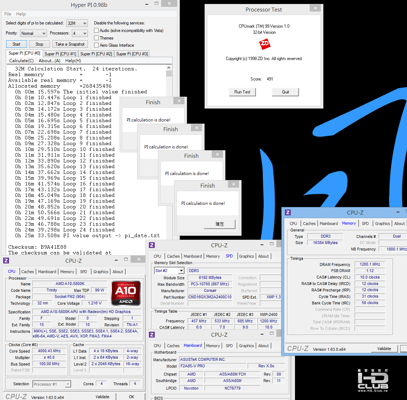Click the Run Test button
The width and height of the screenshot is (407, 400).
point(242,92)
